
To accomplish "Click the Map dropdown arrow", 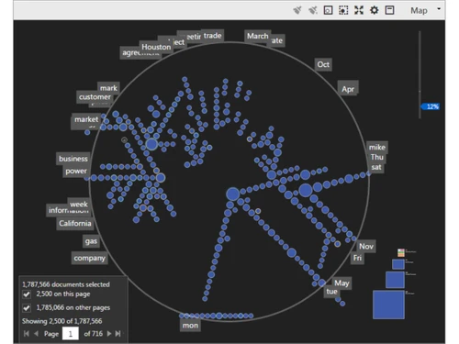I will pyautogui.click(x=439, y=9).
